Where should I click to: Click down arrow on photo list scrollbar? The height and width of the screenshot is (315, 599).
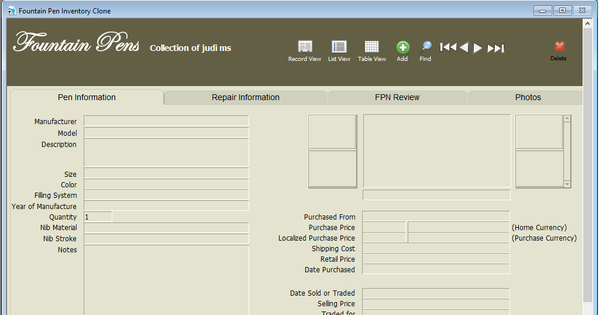click(567, 184)
